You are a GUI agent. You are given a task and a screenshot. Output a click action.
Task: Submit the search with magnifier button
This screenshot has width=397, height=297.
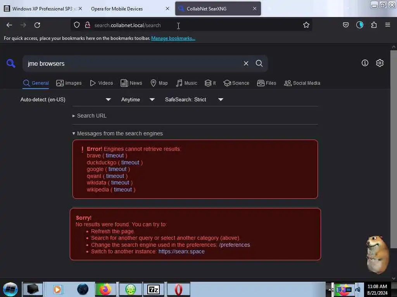click(259, 63)
